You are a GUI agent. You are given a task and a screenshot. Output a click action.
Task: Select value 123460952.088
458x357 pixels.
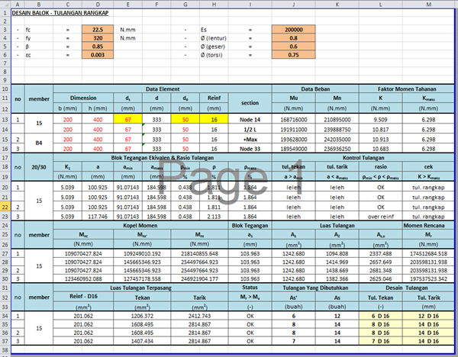(83, 278)
